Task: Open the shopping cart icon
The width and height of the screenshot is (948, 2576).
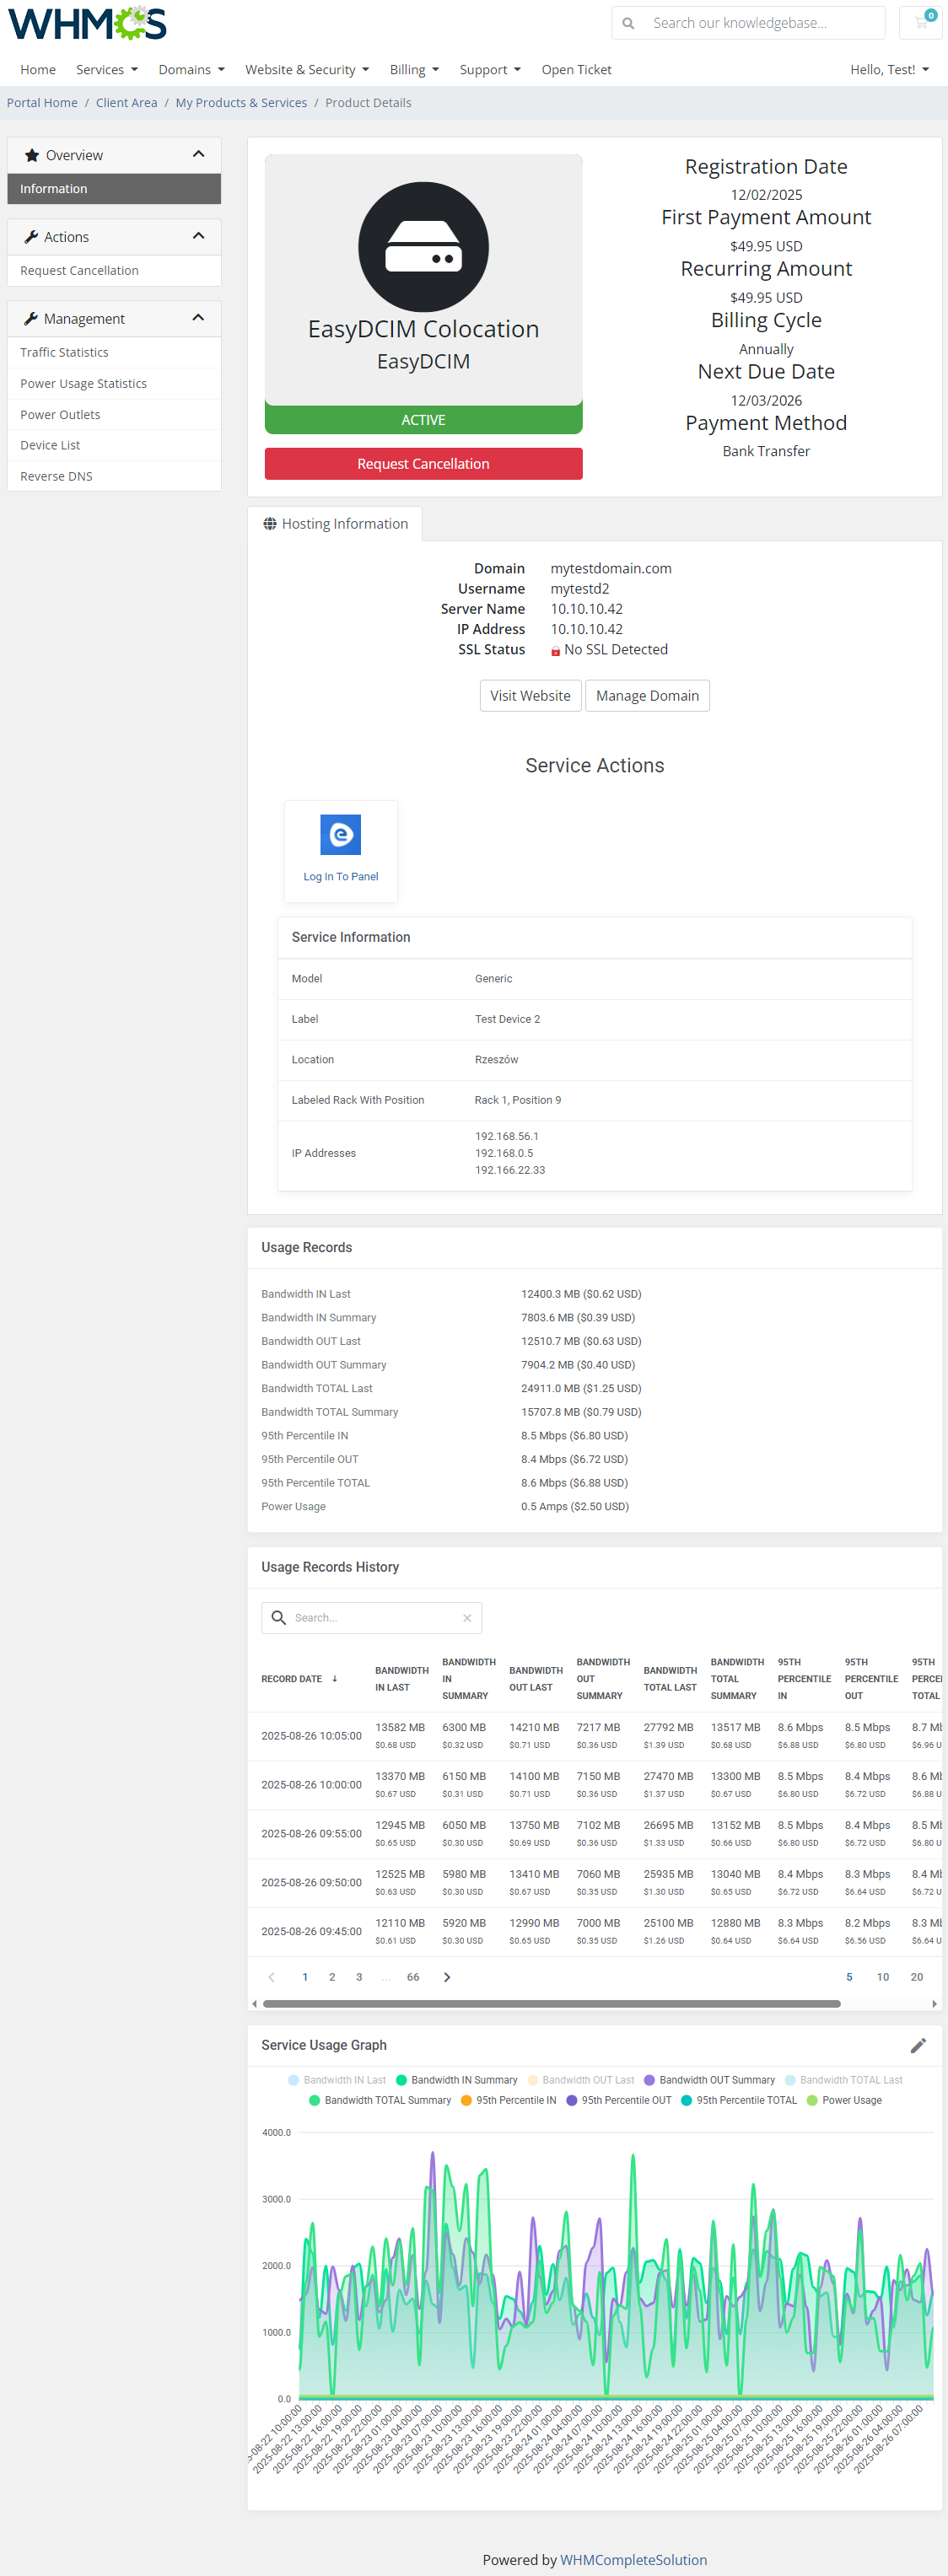Action: point(921,22)
